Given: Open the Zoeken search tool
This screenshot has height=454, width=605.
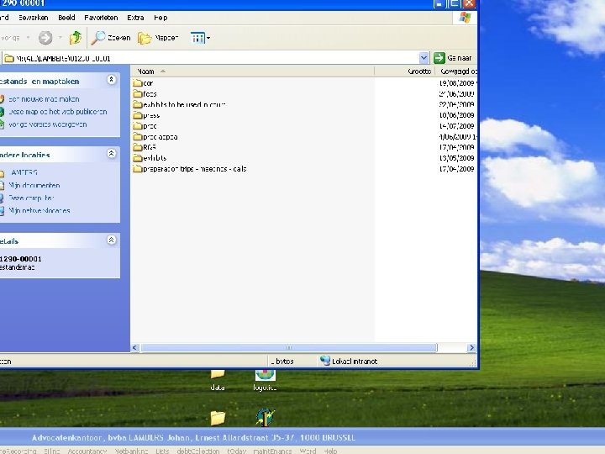Looking at the screenshot, I should click(x=110, y=38).
